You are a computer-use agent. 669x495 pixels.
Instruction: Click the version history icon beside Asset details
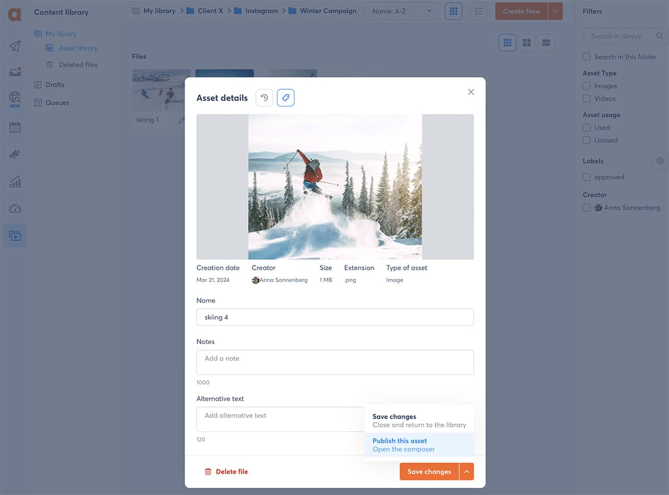(264, 98)
